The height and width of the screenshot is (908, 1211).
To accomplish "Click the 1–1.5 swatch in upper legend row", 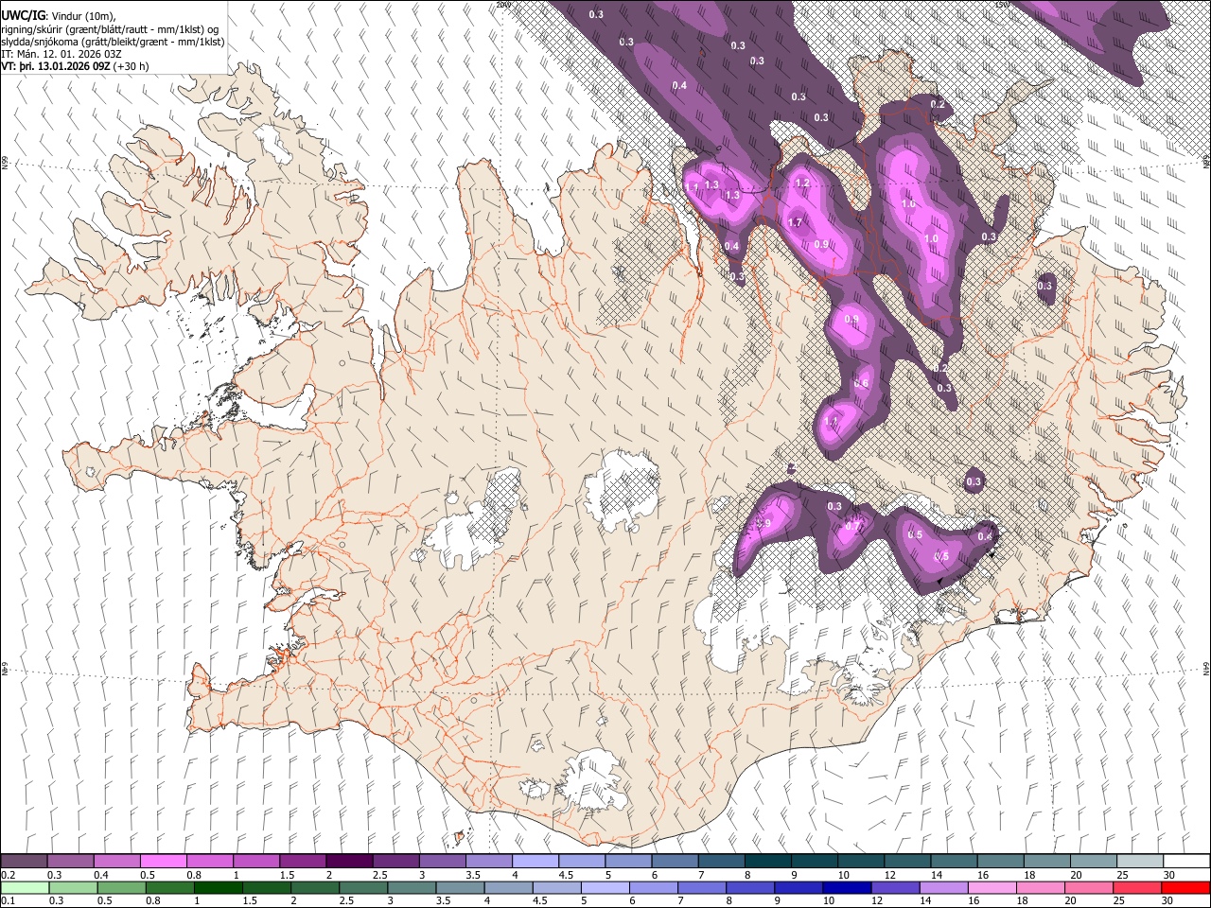I will coord(256,861).
